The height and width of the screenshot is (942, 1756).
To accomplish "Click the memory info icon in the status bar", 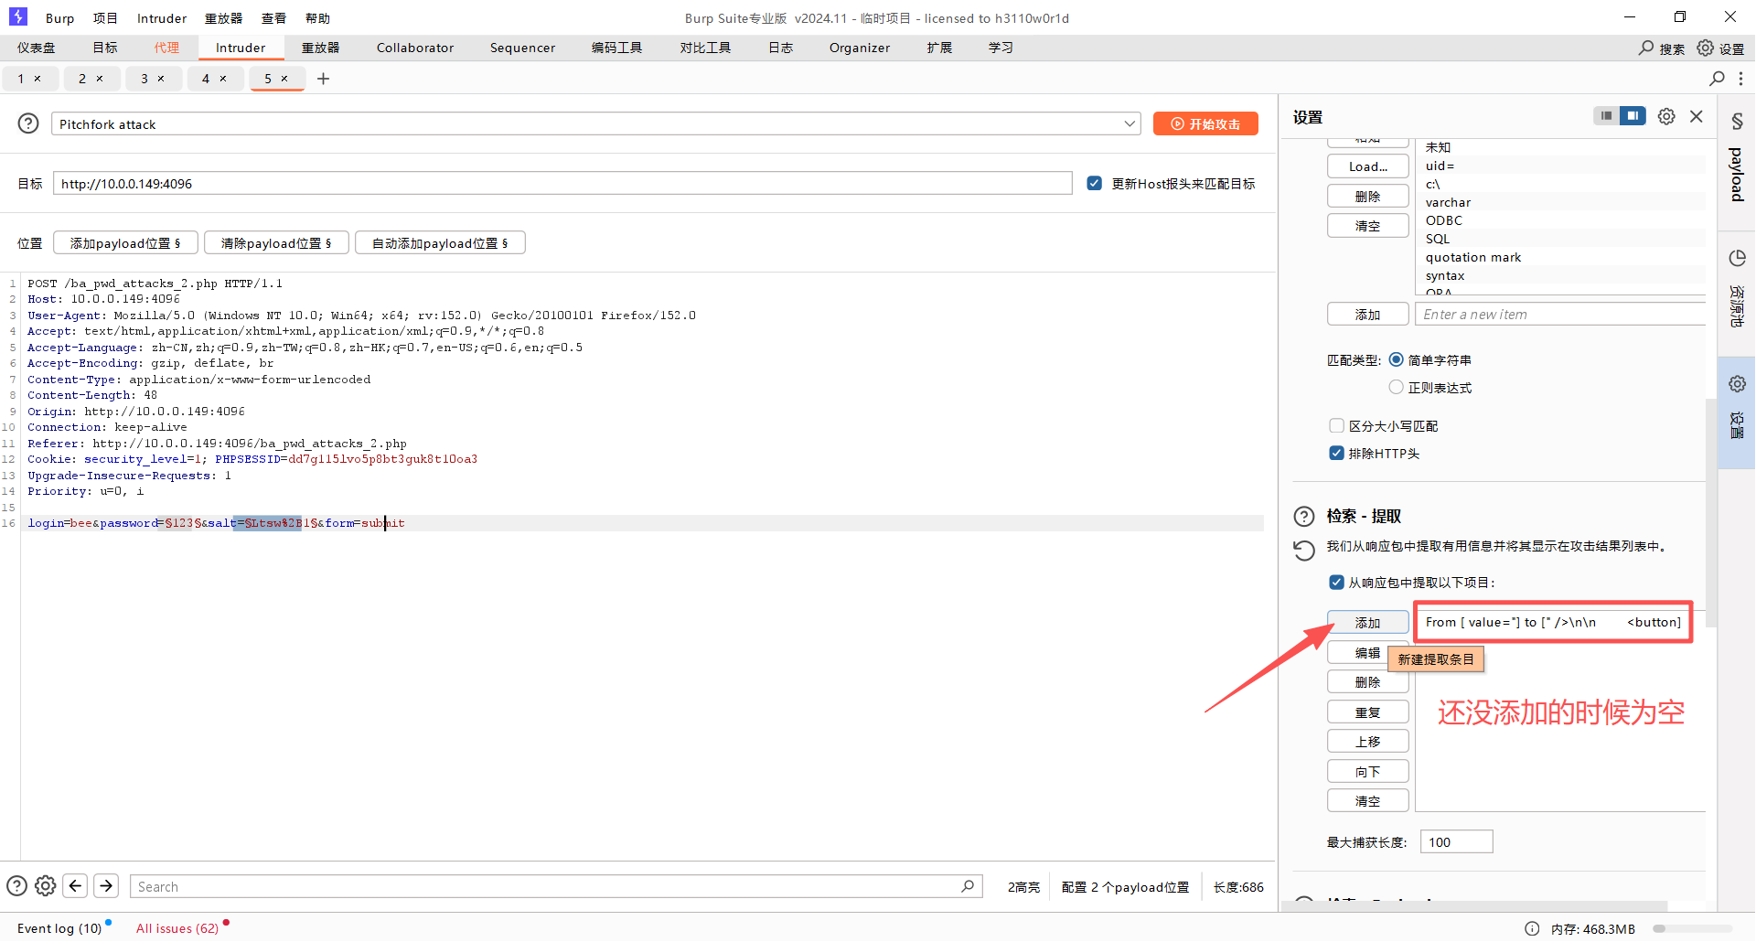I will pos(1532,929).
